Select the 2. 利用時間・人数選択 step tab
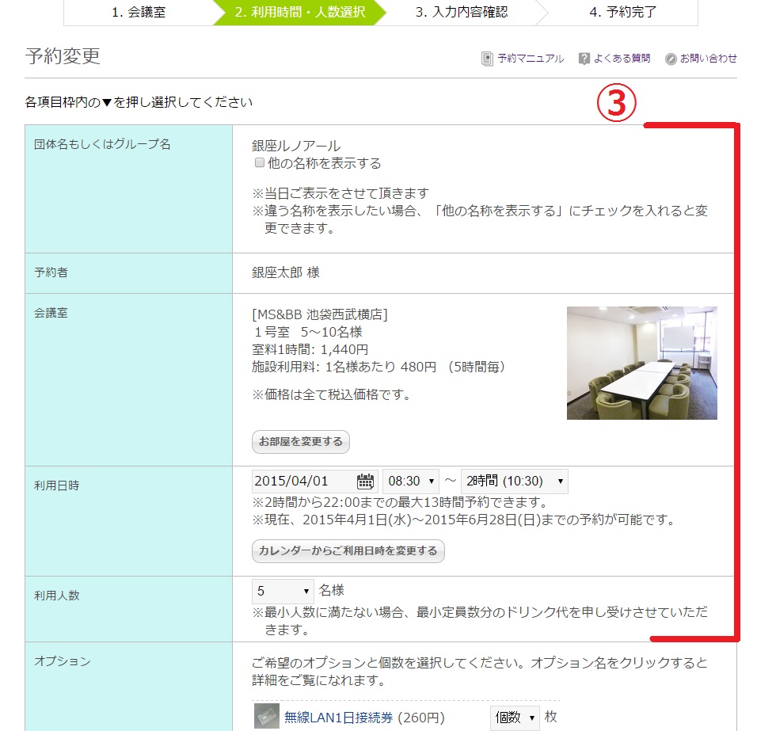 coord(299,12)
